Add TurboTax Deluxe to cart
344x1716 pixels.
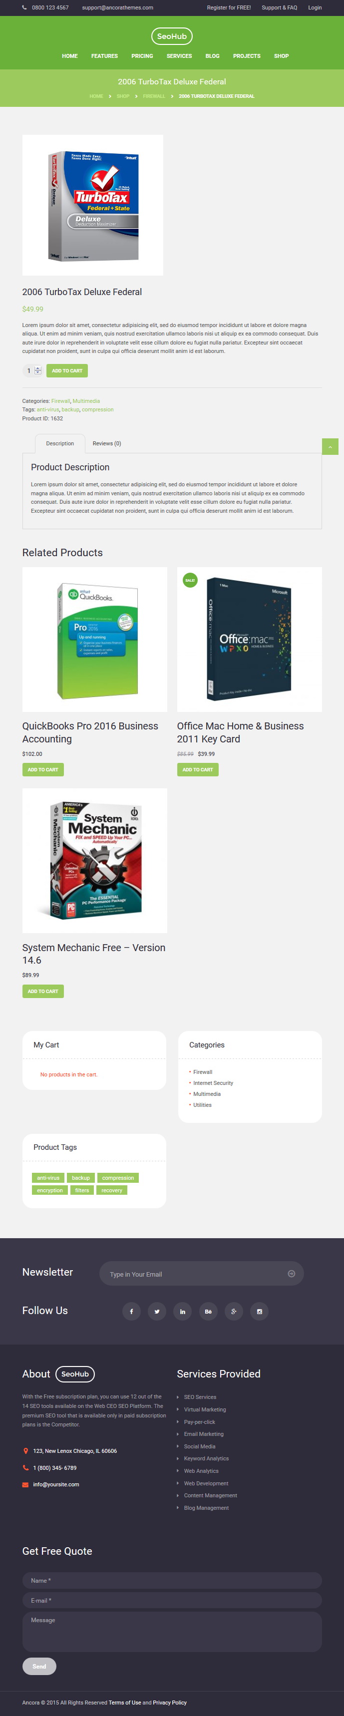click(67, 370)
